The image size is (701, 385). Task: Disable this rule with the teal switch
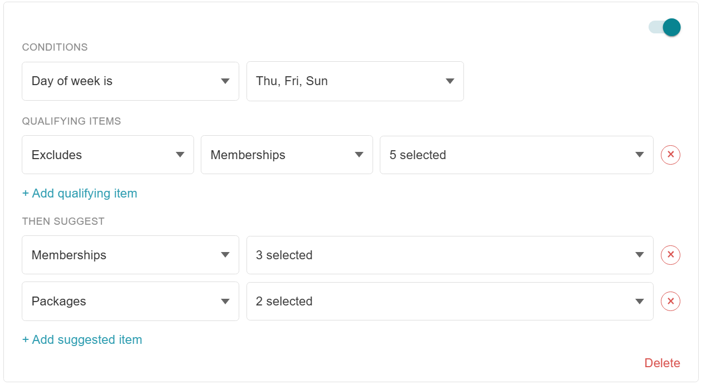point(665,27)
